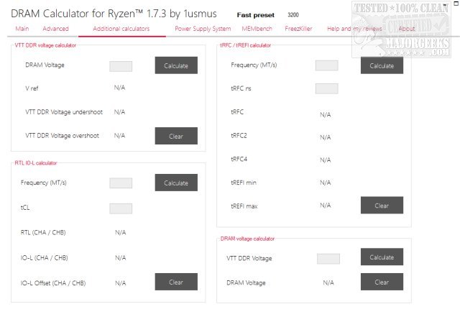
Task: Open the Power Supply System tab
Action: coord(203,29)
